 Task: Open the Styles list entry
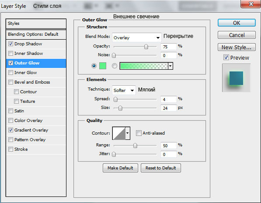coord(36,24)
